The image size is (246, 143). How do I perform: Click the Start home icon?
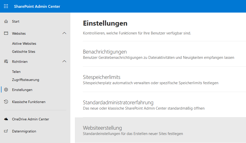click(6, 21)
